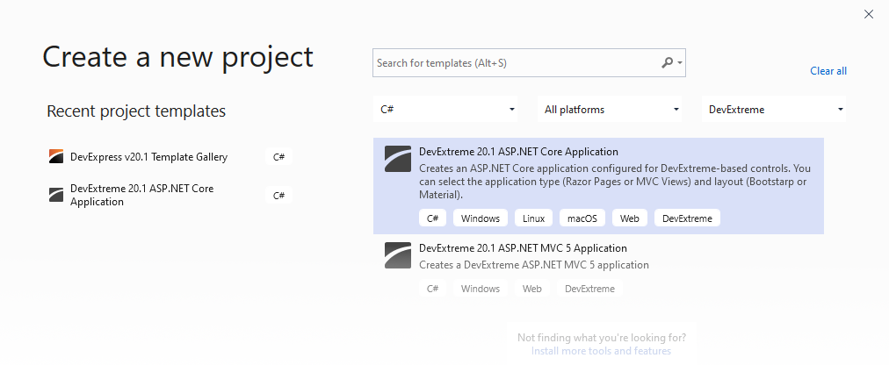The height and width of the screenshot is (365, 889).
Task: Select DevExtreme 20.1 ASP.NET MVC 5 Application title
Action: coord(523,247)
